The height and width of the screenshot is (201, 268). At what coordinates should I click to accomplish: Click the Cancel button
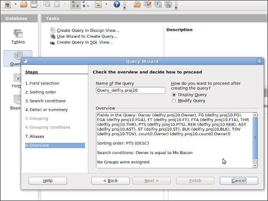(x=239, y=180)
